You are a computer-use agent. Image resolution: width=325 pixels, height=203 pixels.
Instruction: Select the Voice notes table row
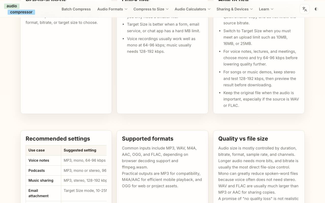[66, 160]
